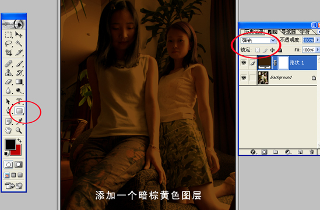Switch to the Character (字符) tab

point(305,32)
